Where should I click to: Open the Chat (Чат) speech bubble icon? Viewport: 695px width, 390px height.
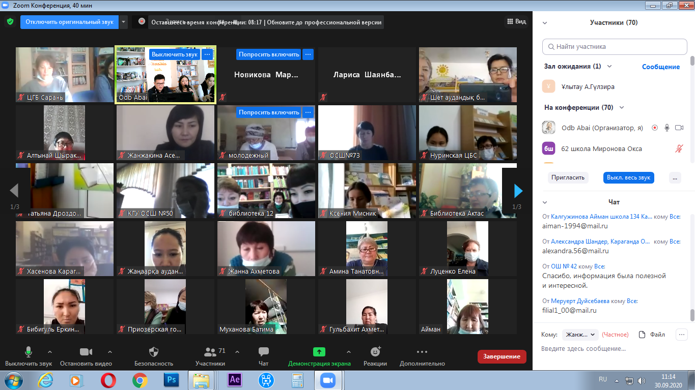(x=263, y=352)
